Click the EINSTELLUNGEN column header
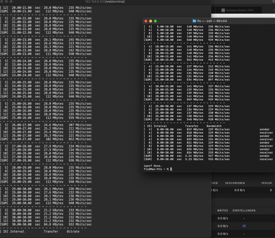 [x=244, y=210]
